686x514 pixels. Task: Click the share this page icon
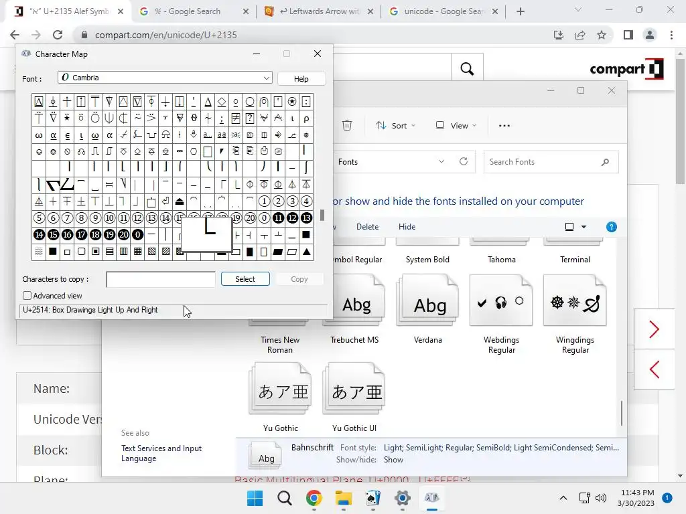click(580, 35)
